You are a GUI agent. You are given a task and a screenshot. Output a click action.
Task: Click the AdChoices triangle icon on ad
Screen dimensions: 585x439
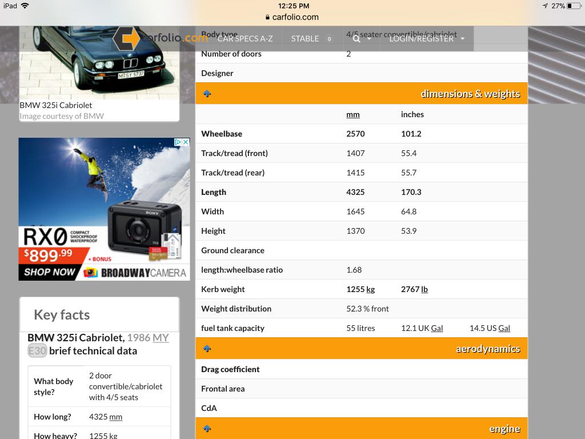click(178, 142)
